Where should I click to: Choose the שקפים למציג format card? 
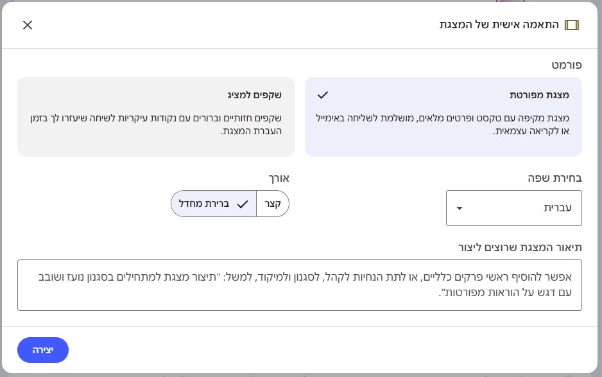click(x=155, y=116)
